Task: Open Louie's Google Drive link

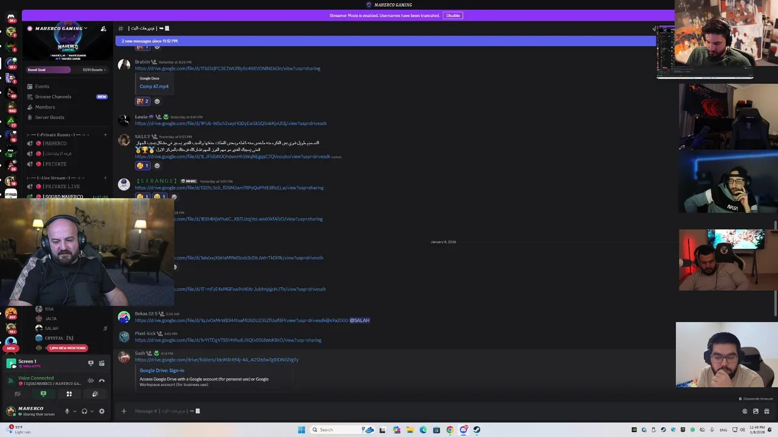Action: pyautogui.click(x=231, y=123)
